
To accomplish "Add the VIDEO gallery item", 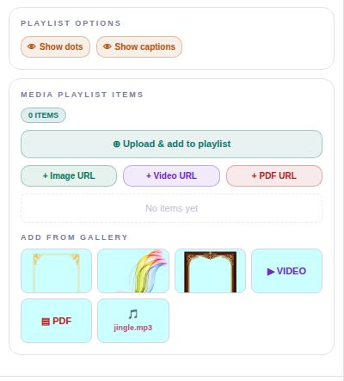I will [x=286, y=271].
